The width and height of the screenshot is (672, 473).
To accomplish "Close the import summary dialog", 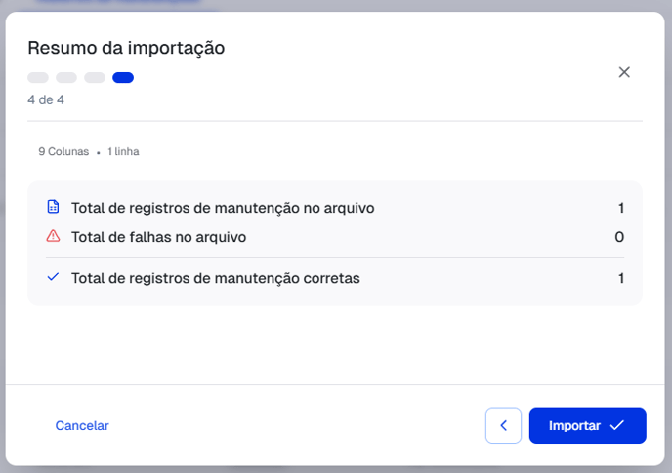I will 624,72.
